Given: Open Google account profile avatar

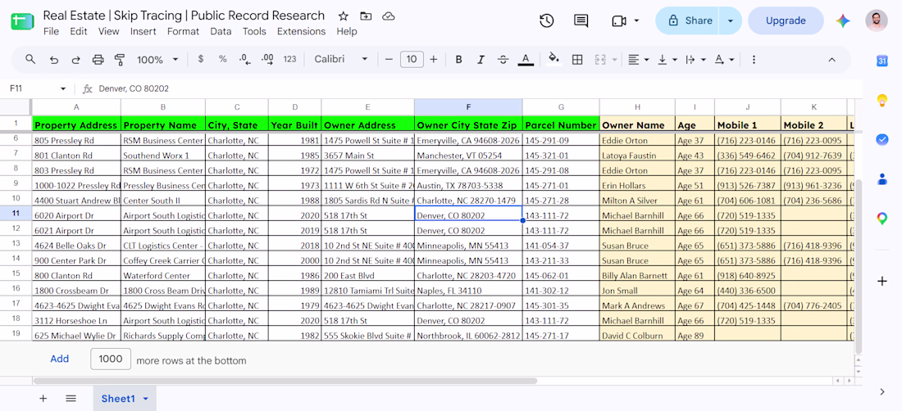Looking at the screenshot, I should click(876, 20).
